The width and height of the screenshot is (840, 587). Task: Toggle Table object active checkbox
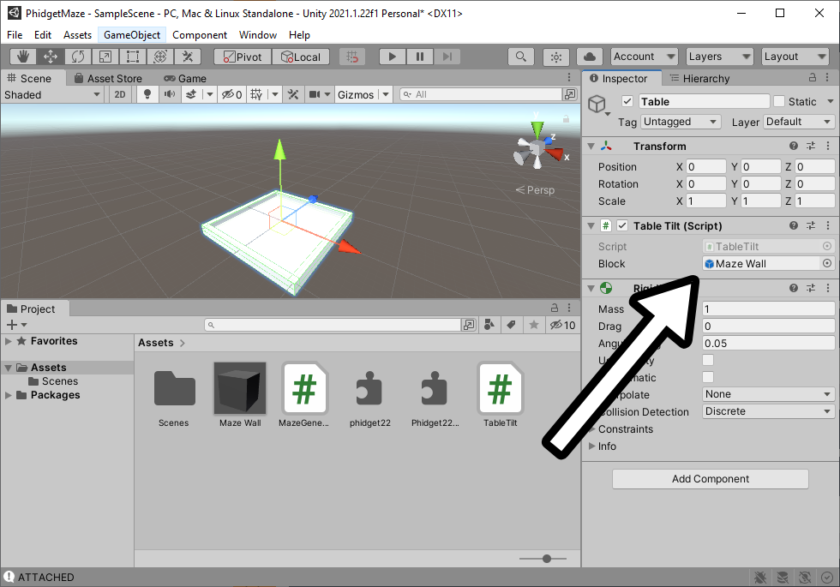tap(627, 101)
